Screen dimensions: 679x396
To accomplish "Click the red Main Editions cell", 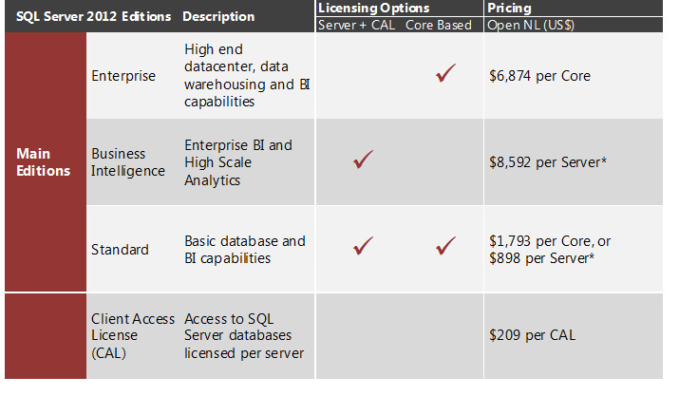I will tap(44, 161).
